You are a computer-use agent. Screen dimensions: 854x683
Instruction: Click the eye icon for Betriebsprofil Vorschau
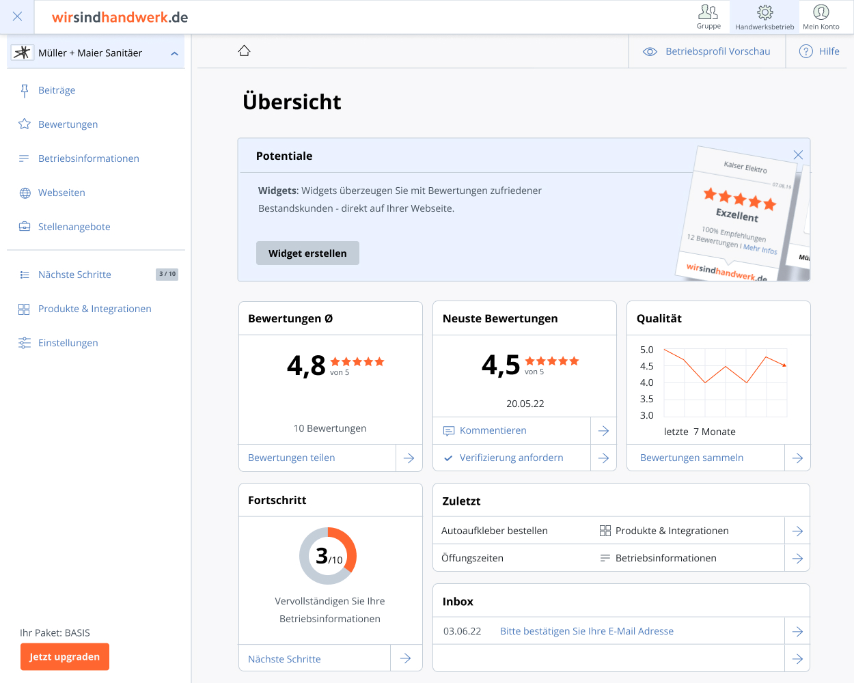[650, 52]
